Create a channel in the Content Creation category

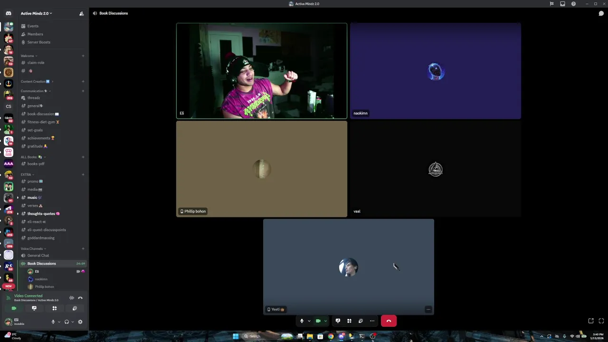pyautogui.click(x=83, y=82)
